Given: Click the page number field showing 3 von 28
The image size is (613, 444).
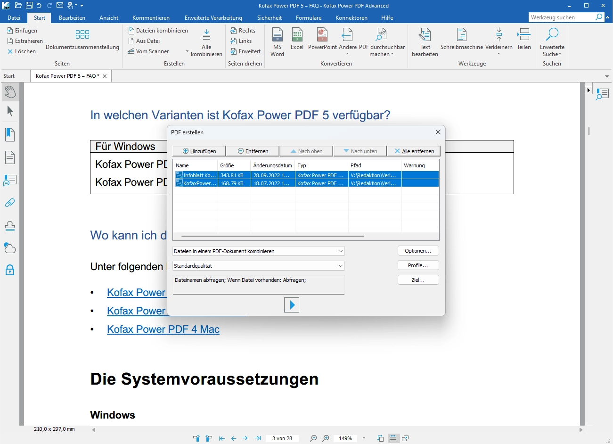Looking at the screenshot, I should (x=282, y=438).
